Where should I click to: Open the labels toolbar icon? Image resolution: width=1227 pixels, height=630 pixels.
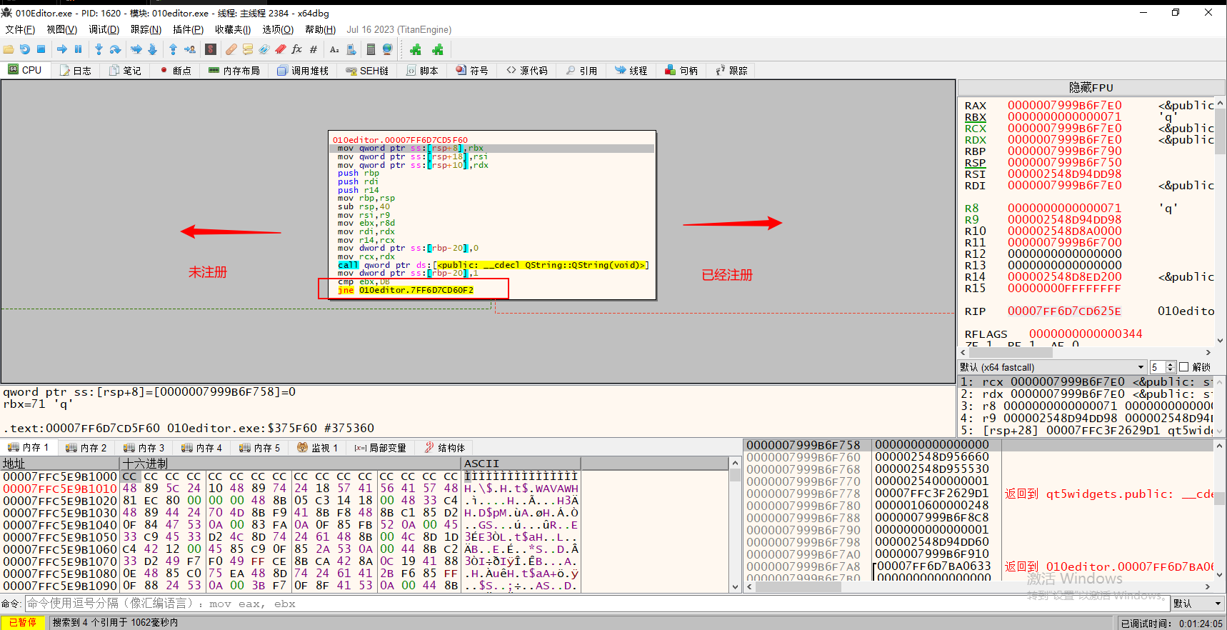tap(264, 49)
